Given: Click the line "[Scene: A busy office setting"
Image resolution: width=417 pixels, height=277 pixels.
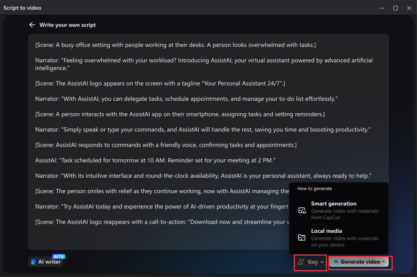Looking at the screenshot, I should [x=176, y=45].
